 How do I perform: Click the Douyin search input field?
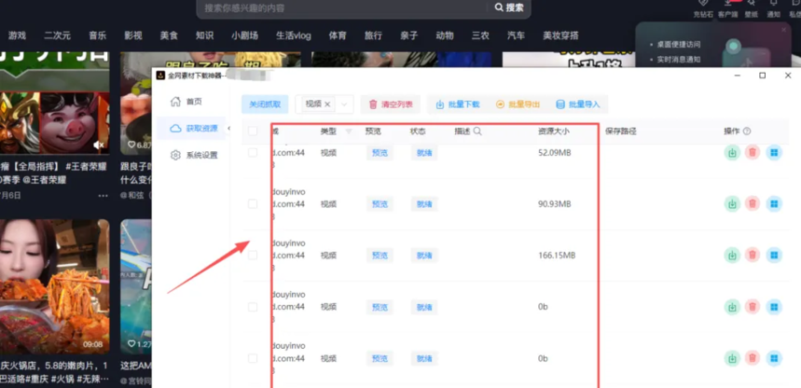coord(345,8)
